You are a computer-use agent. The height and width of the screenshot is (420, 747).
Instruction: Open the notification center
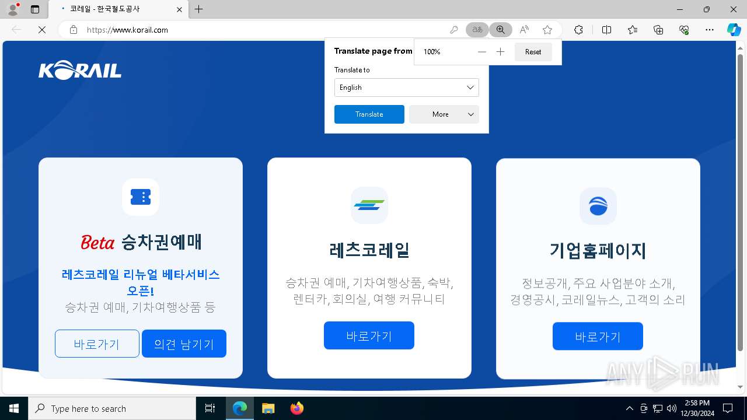pos(728,408)
